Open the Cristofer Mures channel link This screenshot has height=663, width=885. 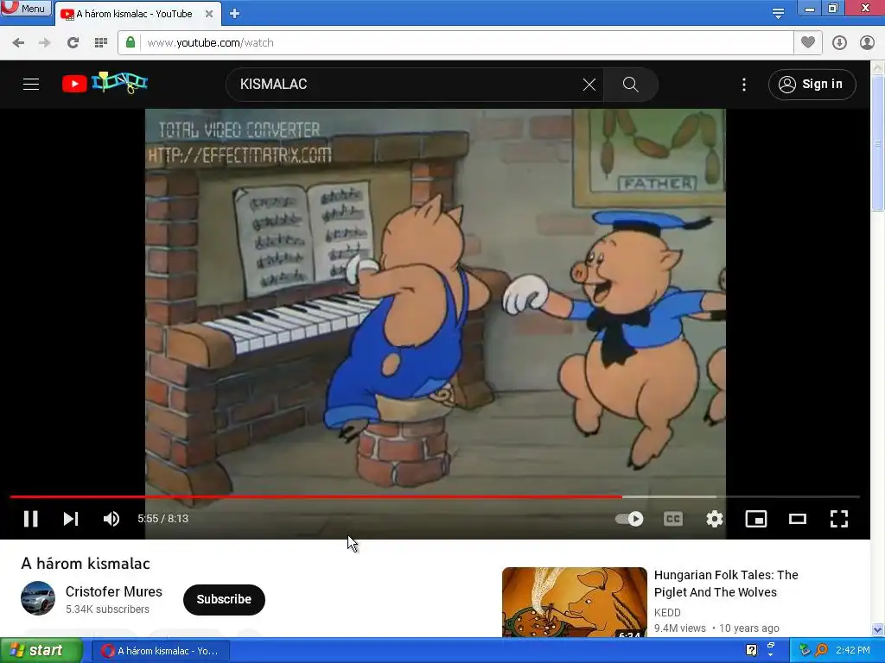point(113,591)
